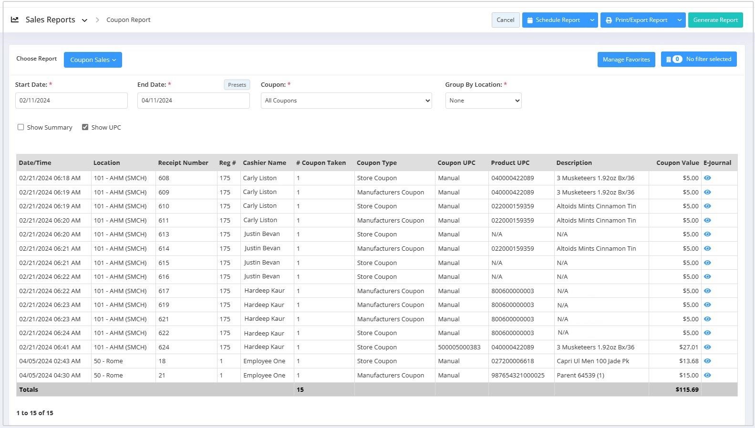Click the Manage Favorites button
This screenshot has height=428, width=755.
[626, 60]
